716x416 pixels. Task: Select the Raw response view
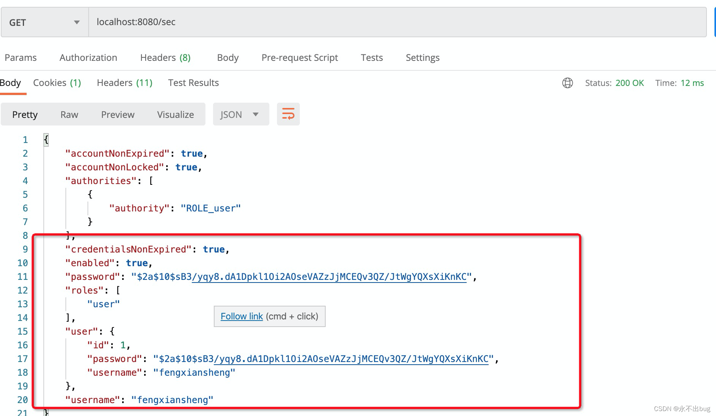click(69, 114)
